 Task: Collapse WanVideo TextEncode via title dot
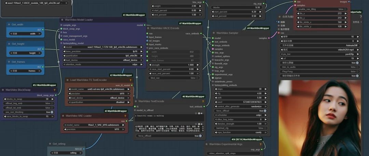click(136, 101)
